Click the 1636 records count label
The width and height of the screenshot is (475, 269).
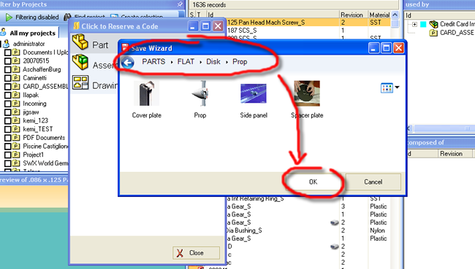(x=209, y=5)
